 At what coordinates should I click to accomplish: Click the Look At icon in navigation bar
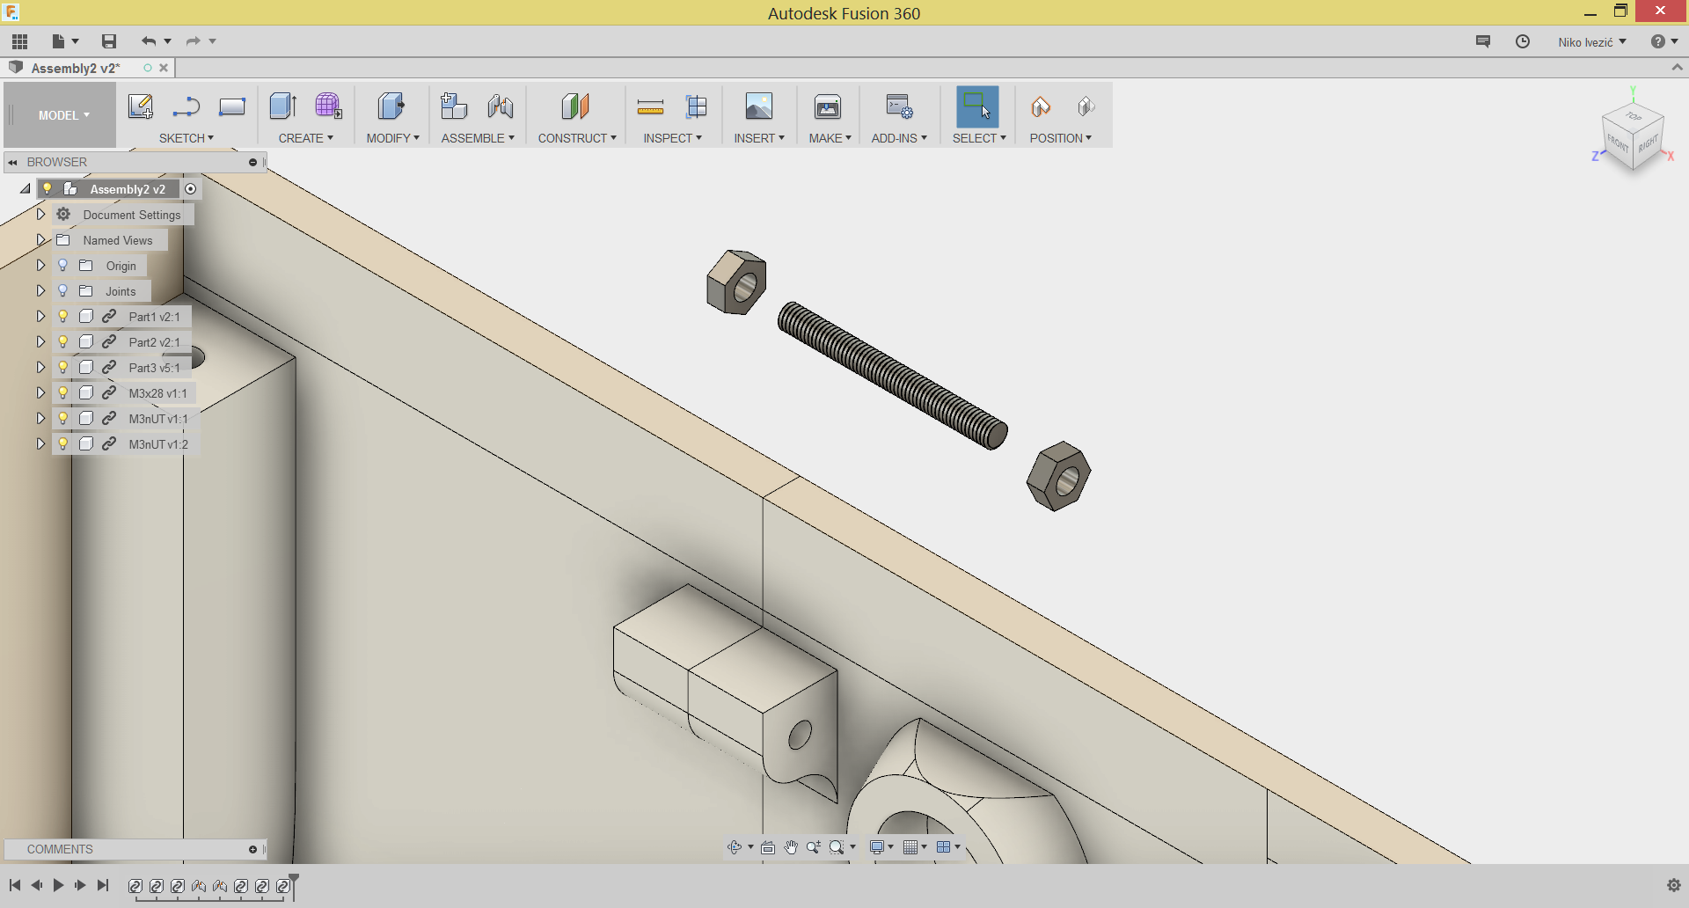768,847
